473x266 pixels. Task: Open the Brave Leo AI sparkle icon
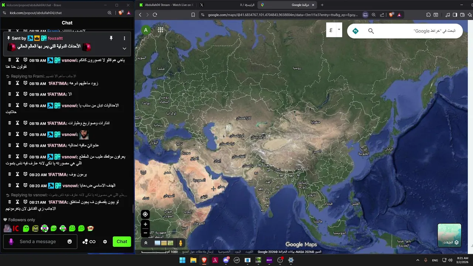pyautogui.click(x=469, y=15)
